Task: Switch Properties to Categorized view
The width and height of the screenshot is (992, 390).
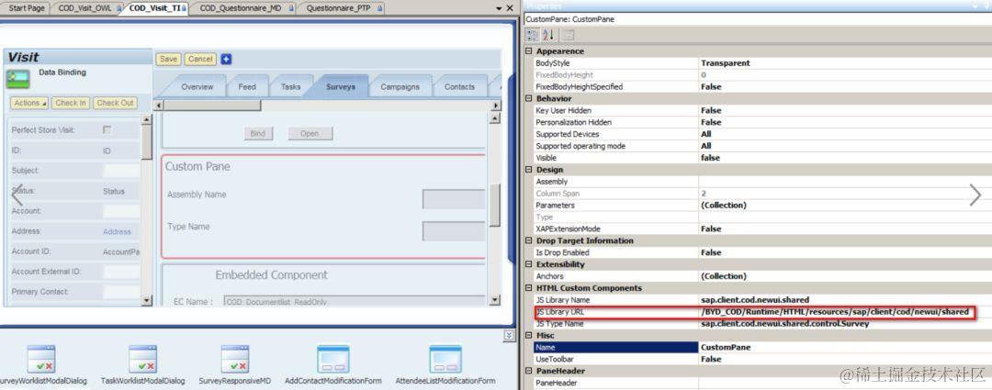Action: click(532, 36)
